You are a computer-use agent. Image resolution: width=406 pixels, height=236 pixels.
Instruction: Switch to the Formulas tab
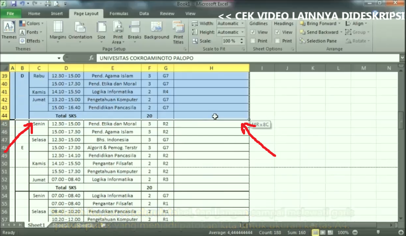pos(118,13)
